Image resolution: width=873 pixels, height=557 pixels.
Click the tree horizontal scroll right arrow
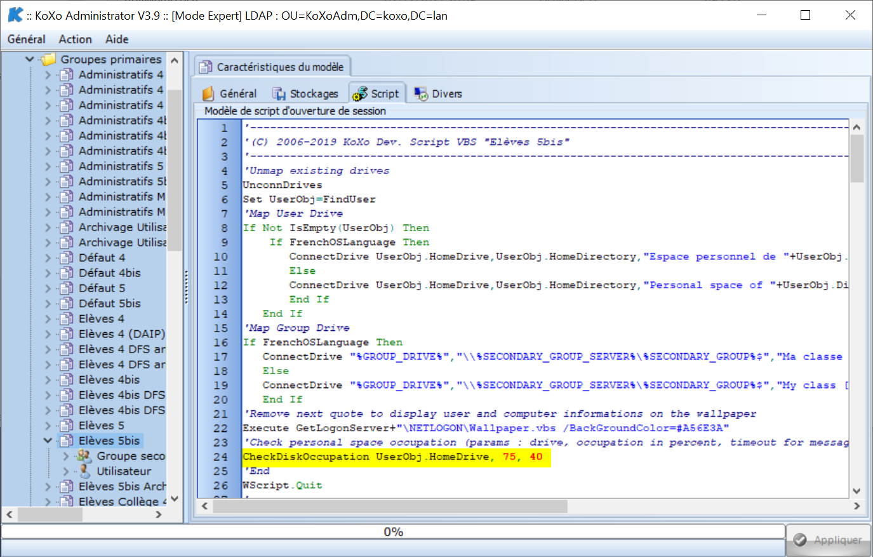(159, 514)
